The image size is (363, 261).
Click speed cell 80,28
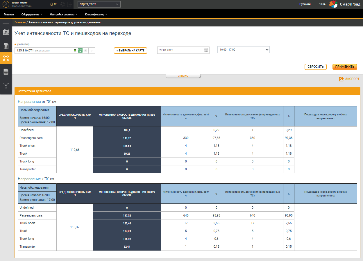tap(127, 153)
